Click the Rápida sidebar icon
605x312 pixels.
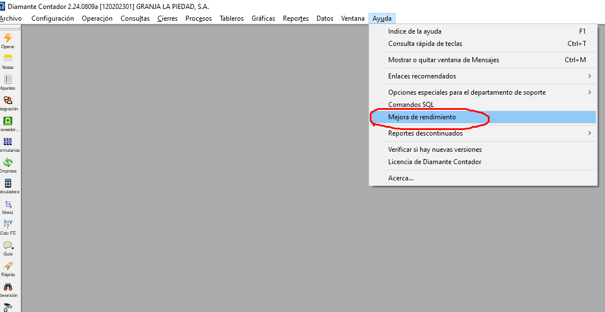(8, 266)
